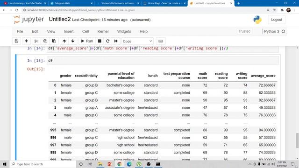This screenshot has height=168, width=299.
Task: Open Task View on taskbar
Action: pos(90,164)
